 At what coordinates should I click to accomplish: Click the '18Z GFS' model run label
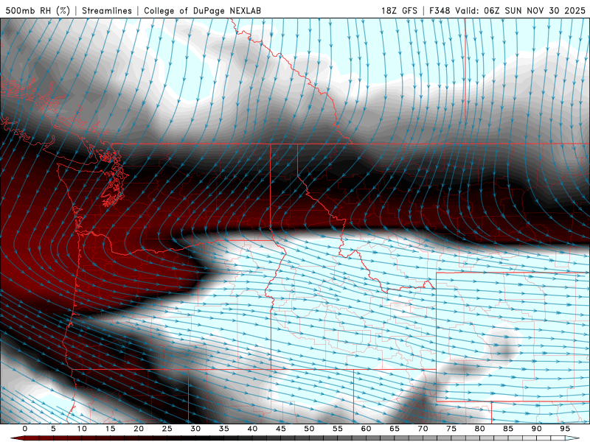(x=399, y=10)
